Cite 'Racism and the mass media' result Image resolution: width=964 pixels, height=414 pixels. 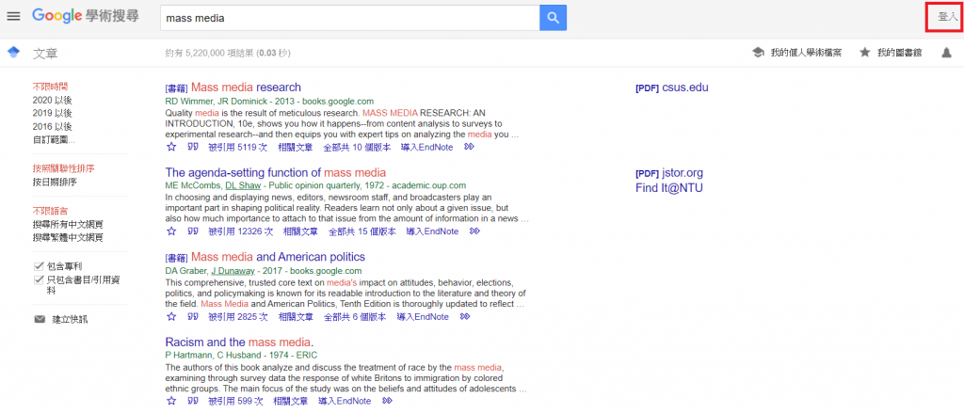(x=192, y=401)
